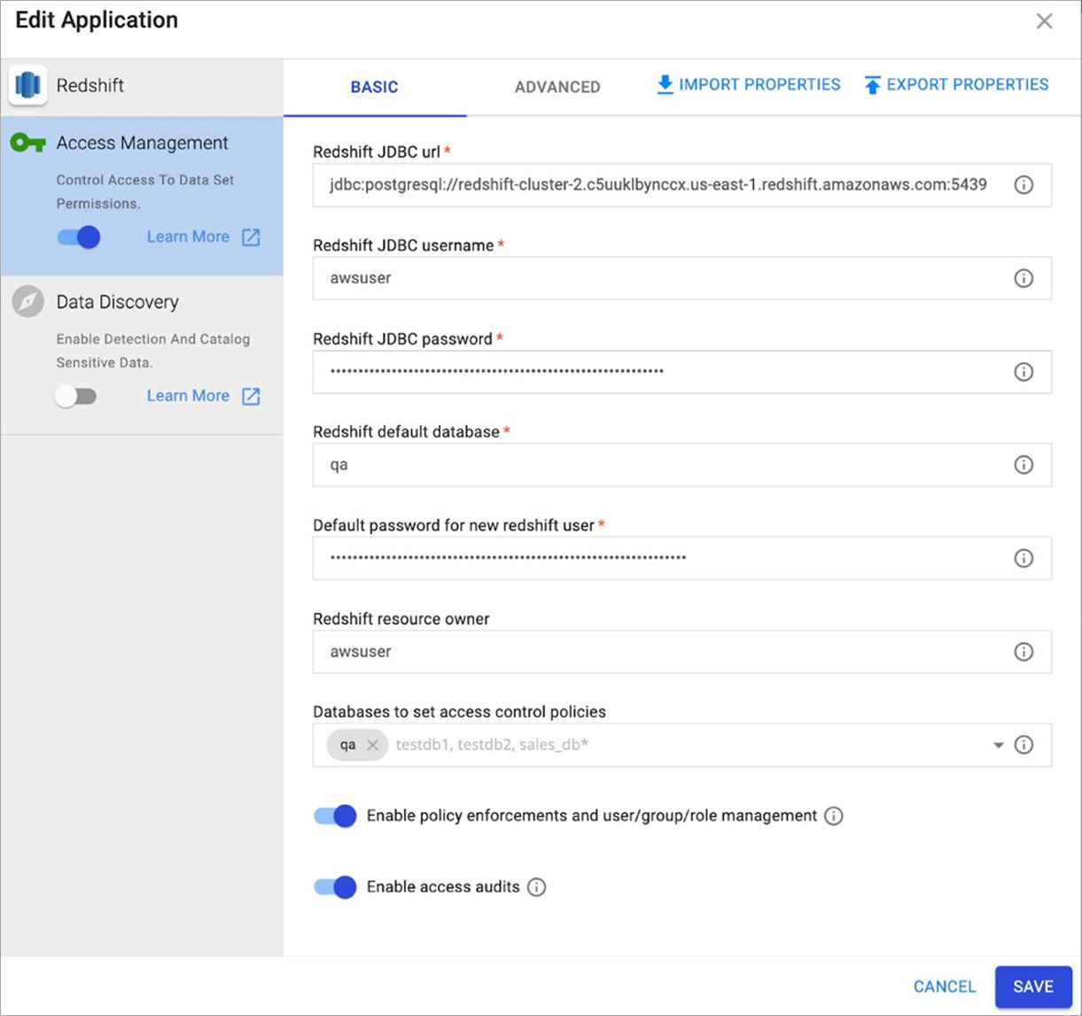Viewport: 1082px width, 1016px height.
Task: Click the Redshift JDBC url input field
Action: click(682, 185)
